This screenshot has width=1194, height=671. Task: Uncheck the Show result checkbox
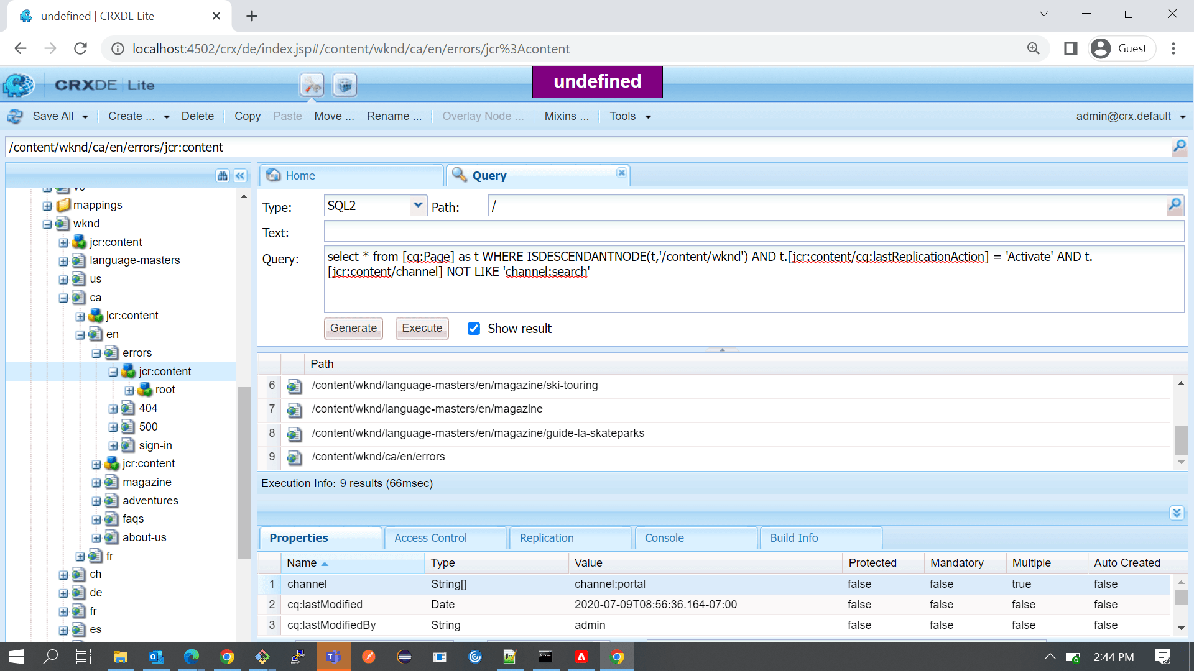point(474,328)
